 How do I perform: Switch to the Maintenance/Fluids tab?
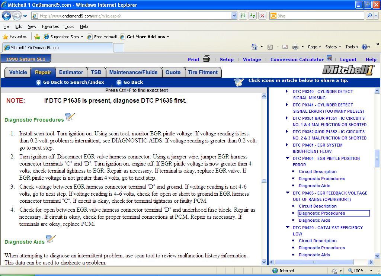(x=134, y=73)
